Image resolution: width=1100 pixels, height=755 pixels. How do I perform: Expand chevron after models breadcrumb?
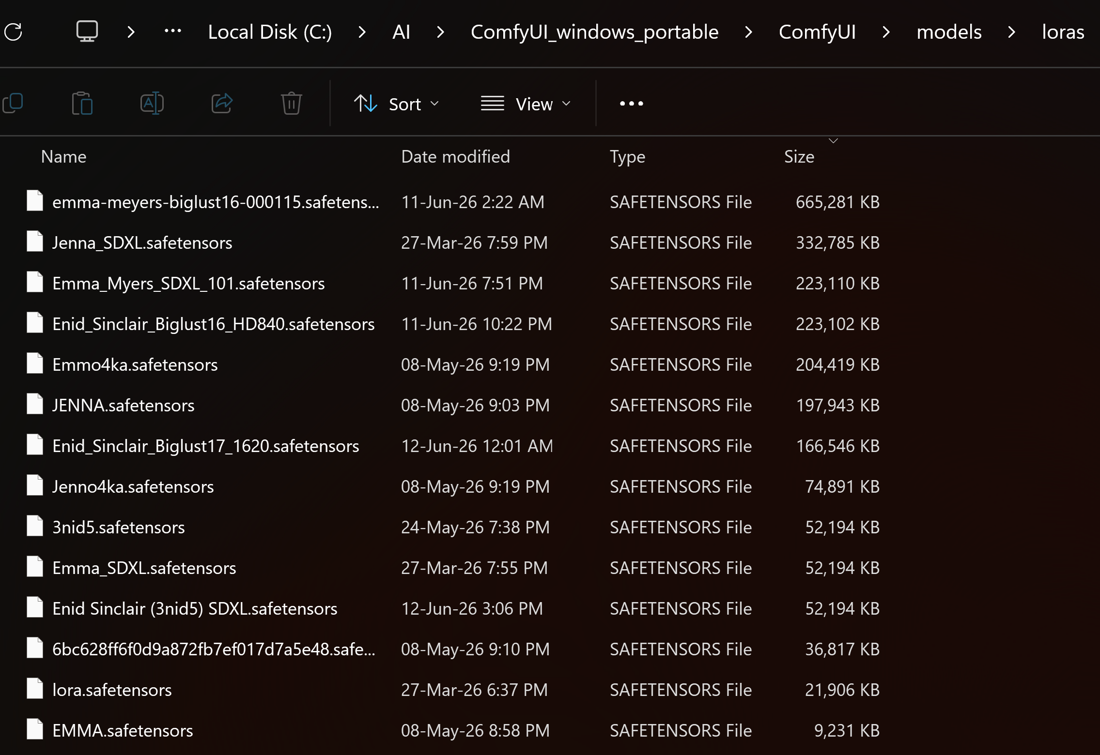pyautogui.click(x=1011, y=32)
